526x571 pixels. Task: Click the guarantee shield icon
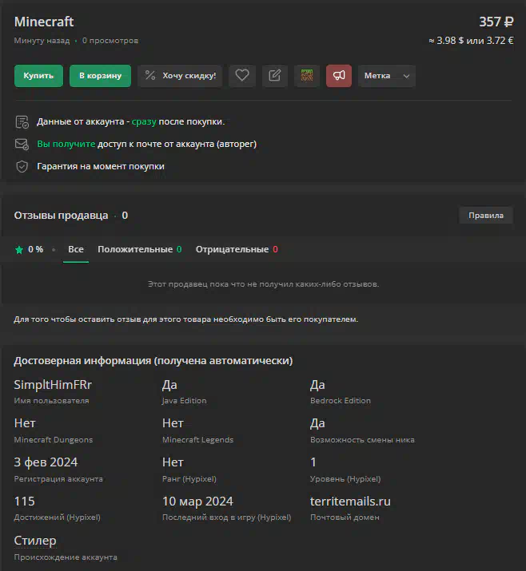tap(22, 166)
